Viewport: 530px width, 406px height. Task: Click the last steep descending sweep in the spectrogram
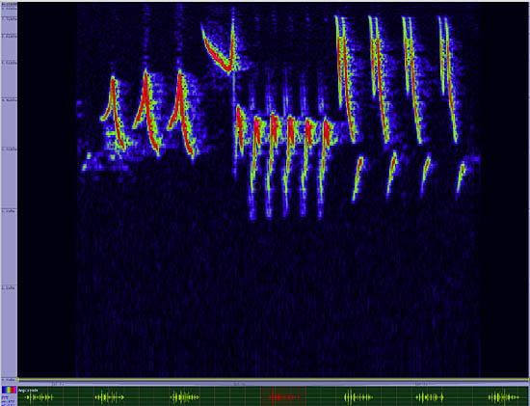coord(448,79)
